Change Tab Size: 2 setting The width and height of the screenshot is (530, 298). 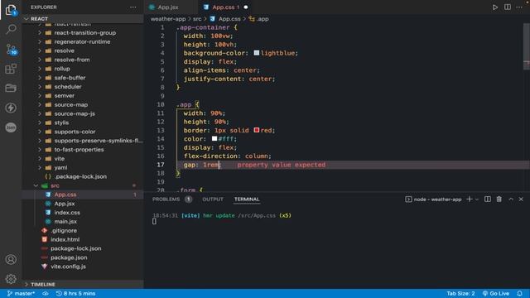click(460, 293)
